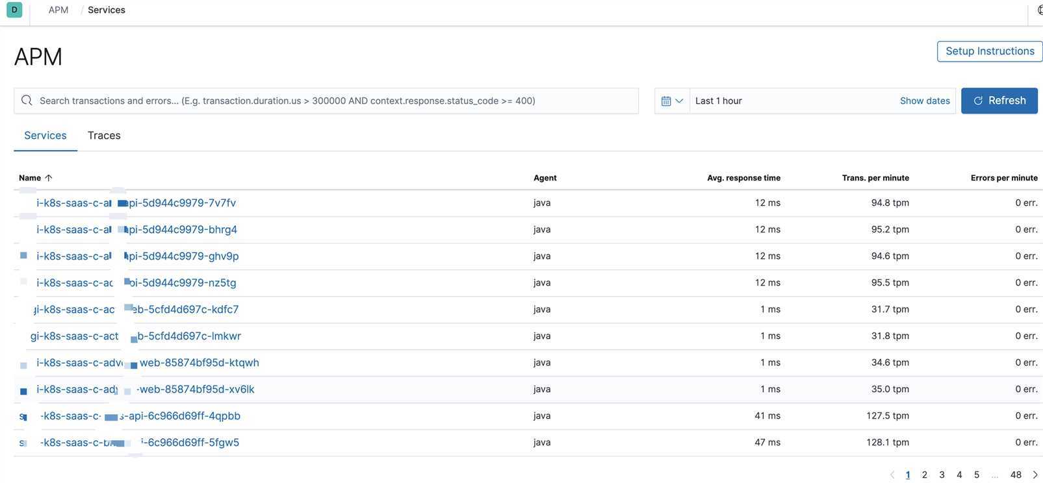Click 35.0 tpm value
The image size is (1043, 483).
[x=890, y=390]
